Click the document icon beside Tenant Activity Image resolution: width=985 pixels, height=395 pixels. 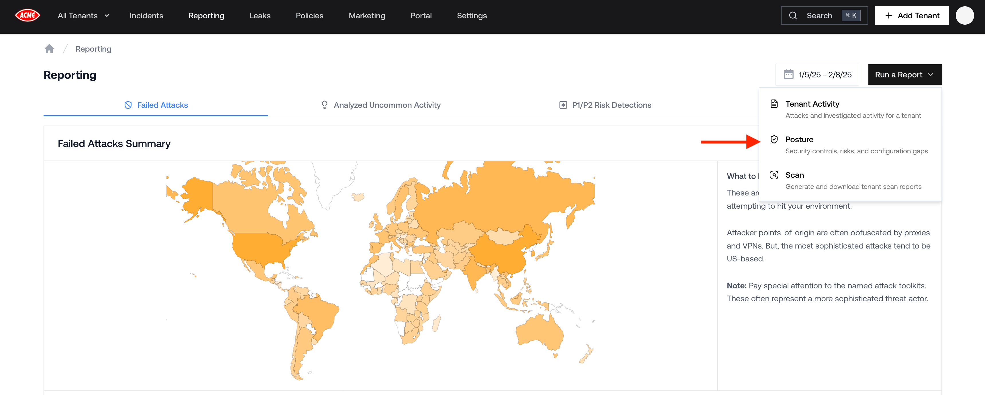point(774,104)
